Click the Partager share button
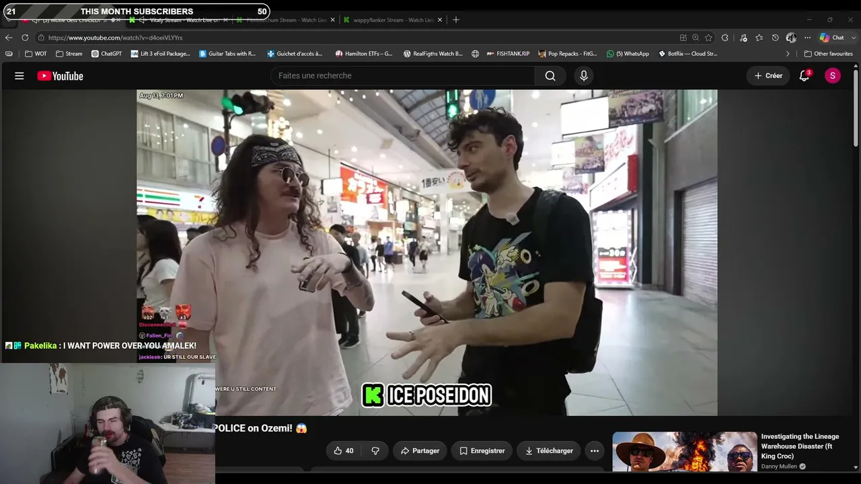The width and height of the screenshot is (861, 484). pyautogui.click(x=420, y=451)
